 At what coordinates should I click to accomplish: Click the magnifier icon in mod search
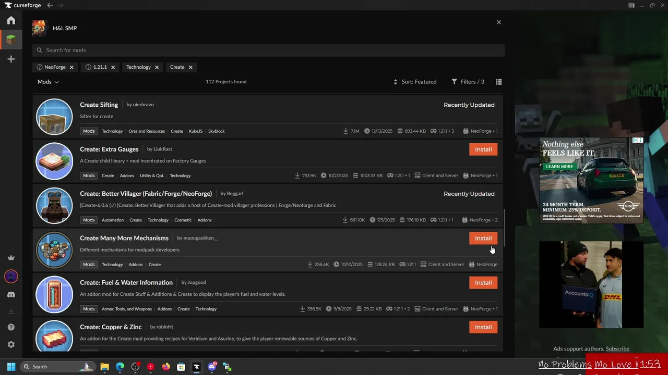[x=40, y=51]
